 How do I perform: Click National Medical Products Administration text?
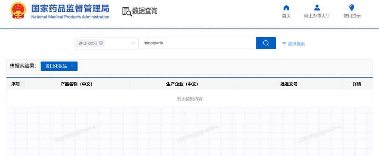tap(70, 17)
